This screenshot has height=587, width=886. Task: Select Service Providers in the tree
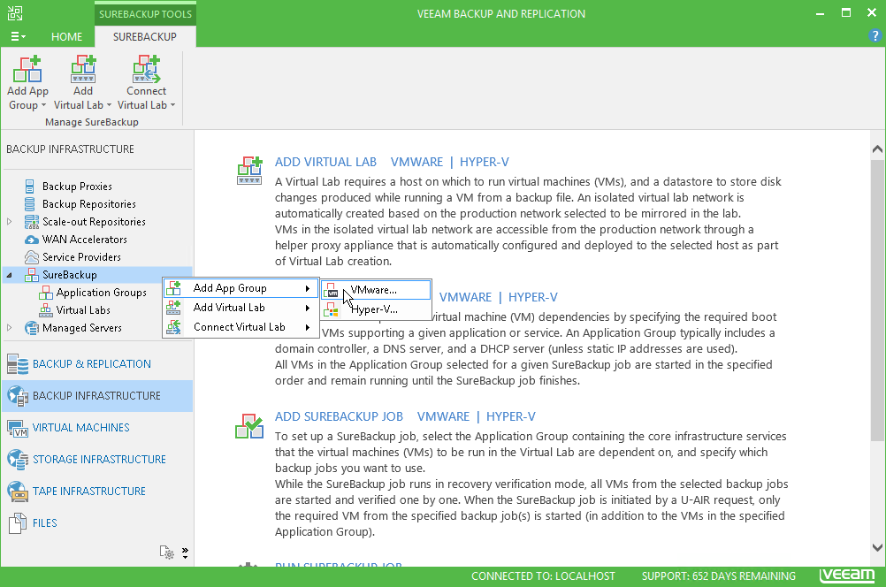pos(82,257)
